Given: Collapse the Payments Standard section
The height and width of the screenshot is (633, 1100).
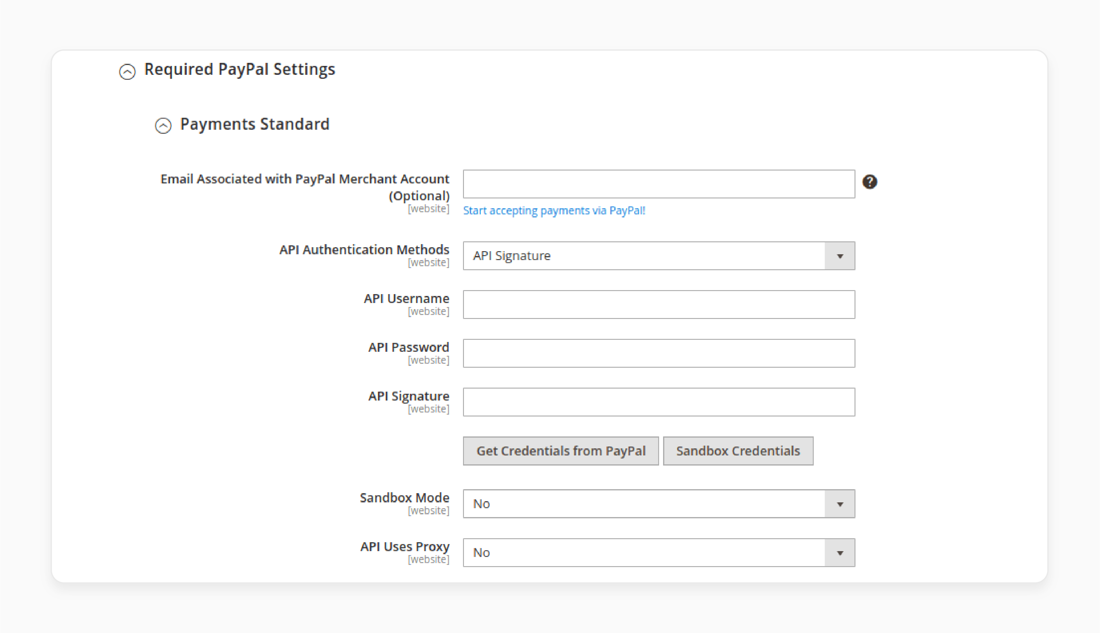Looking at the screenshot, I should pos(163,126).
